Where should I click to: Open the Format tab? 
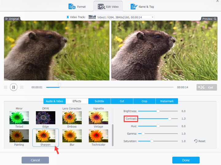(77, 7)
